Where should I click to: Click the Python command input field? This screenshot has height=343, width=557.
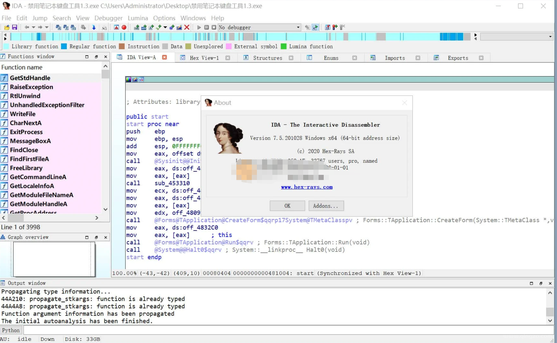tap(288, 330)
